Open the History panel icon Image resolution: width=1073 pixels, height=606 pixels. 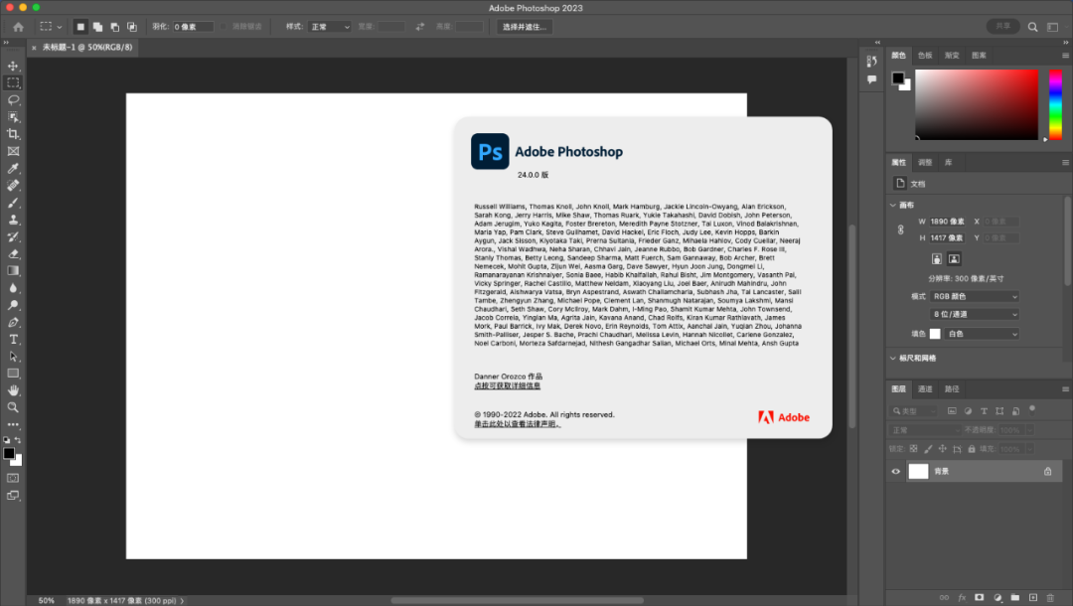click(x=871, y=61)
